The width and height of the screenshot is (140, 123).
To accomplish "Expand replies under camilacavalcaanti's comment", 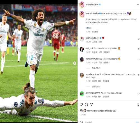I will 96,87.
